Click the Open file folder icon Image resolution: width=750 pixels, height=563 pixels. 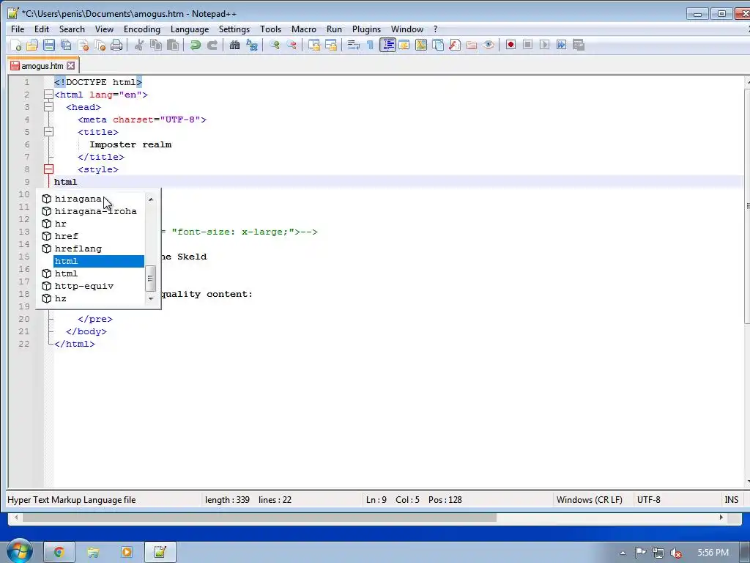pyautogui.click(x=32, y=45)
